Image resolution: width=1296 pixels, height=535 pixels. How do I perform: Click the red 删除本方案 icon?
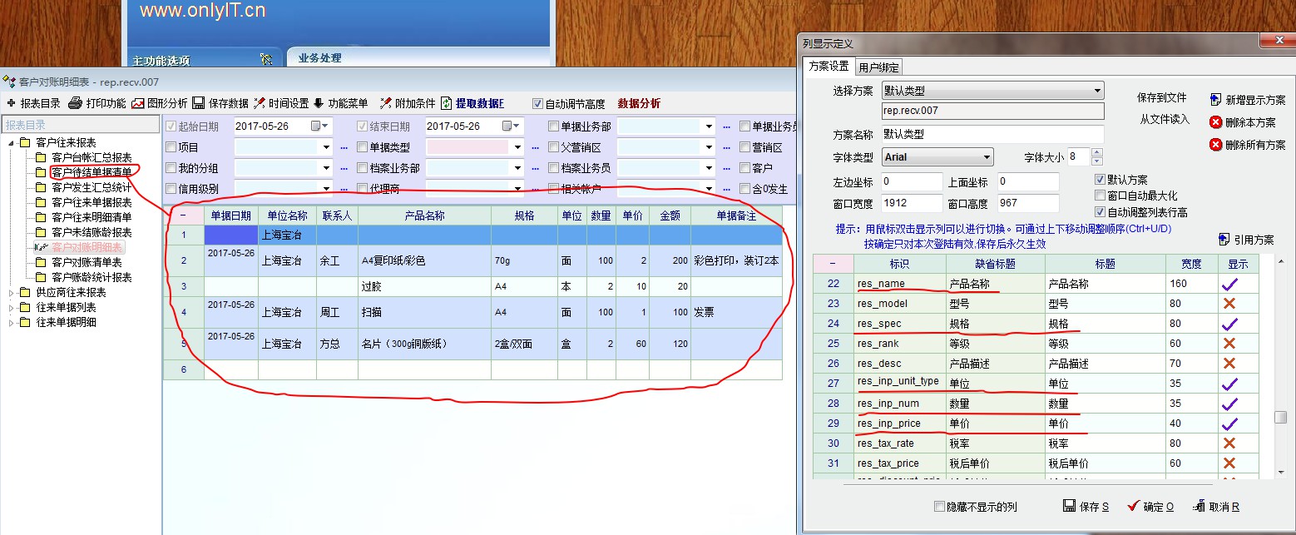tap(1215, 122)
